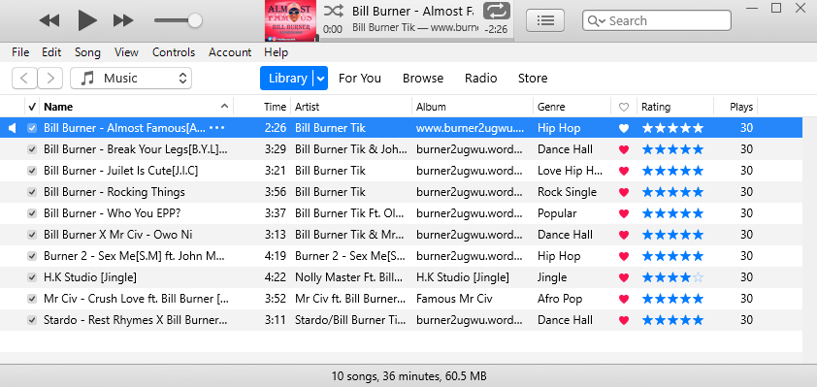Open the Account menu
This screenshot has height=387, width=817.
230,52
